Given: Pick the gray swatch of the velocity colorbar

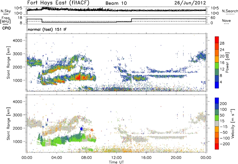Looking at the screenshot, I should 217,123.
